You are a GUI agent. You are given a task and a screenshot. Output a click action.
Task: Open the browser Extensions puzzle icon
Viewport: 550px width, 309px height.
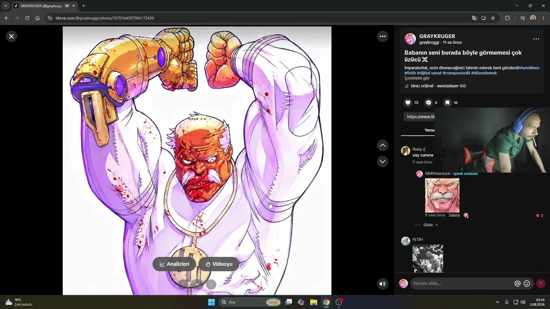[507, 18]
